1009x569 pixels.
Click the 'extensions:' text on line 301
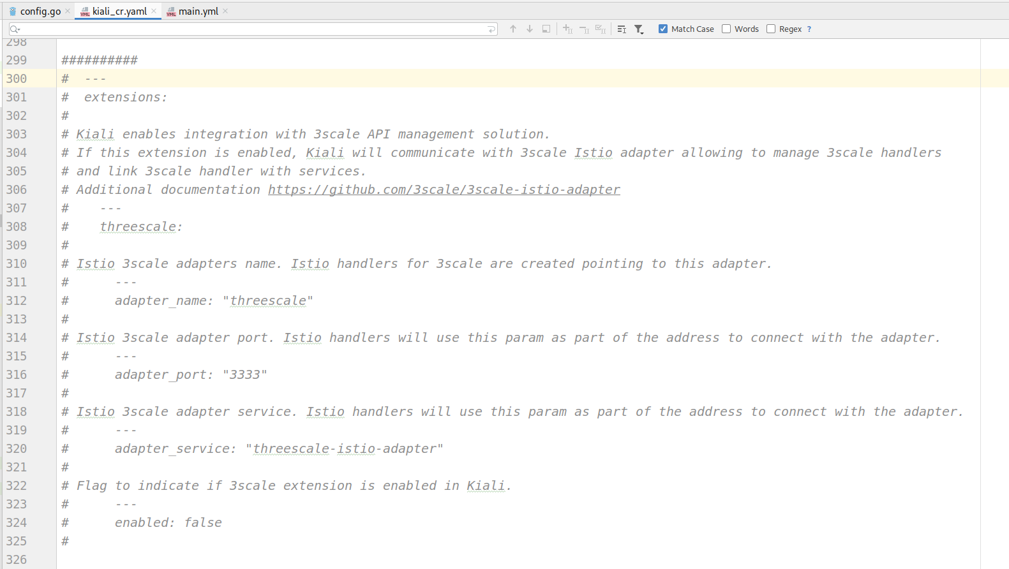[126, 97]
